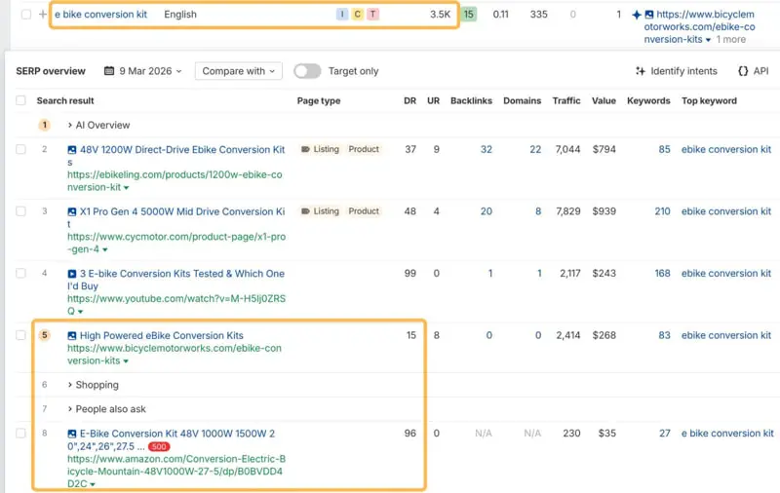Tick the select-all checkbox beside Search result

(x=20, y=100)
